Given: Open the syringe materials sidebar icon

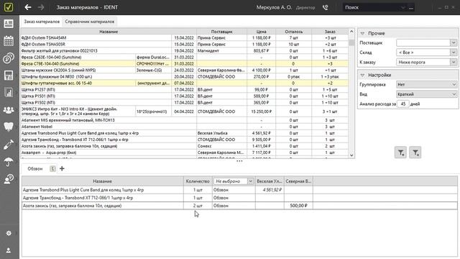Looking at the screenshot, I should pyautogui.click(x=9, y=144).
